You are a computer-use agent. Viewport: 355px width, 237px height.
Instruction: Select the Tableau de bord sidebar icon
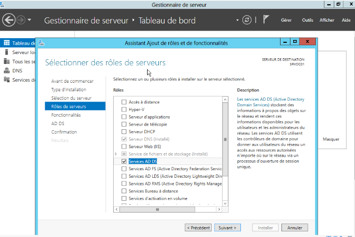pos(7,43)
